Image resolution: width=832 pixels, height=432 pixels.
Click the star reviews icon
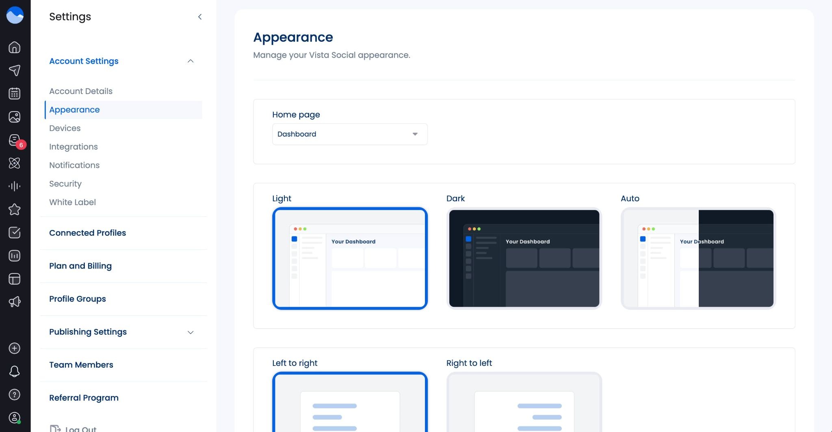coord(15,209)
